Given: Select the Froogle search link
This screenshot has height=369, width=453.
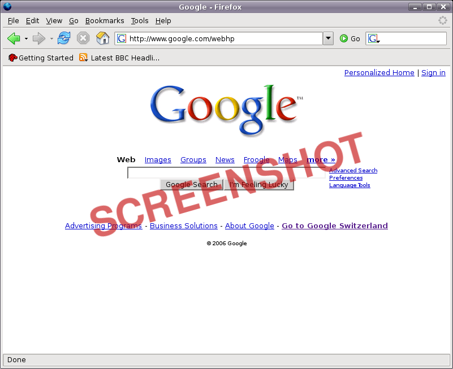Looking at the screenshot, I should tap(257, 160).
